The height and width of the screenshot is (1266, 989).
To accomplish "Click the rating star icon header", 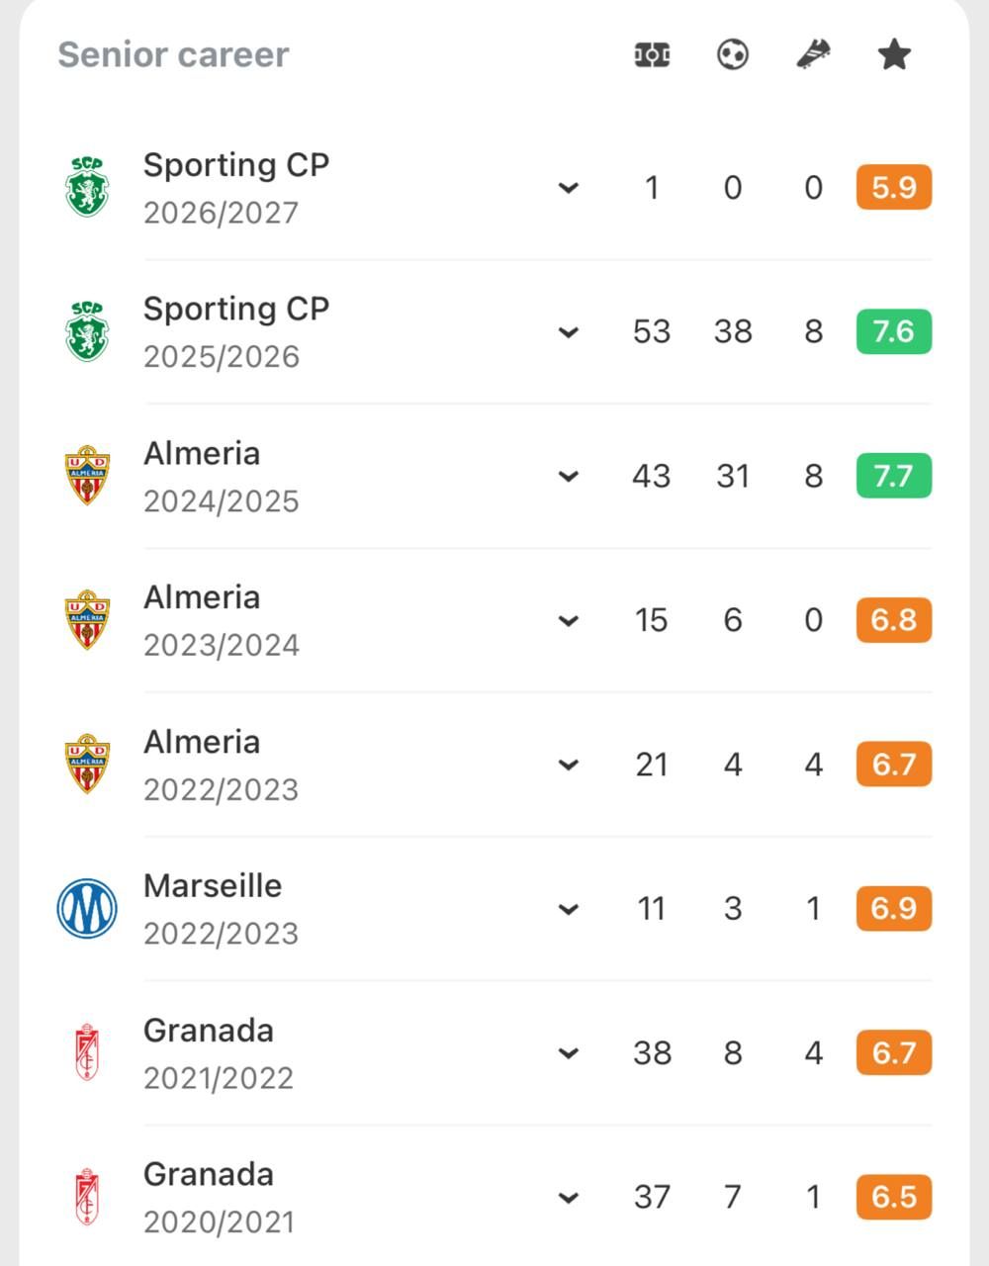I will (894, 54).
